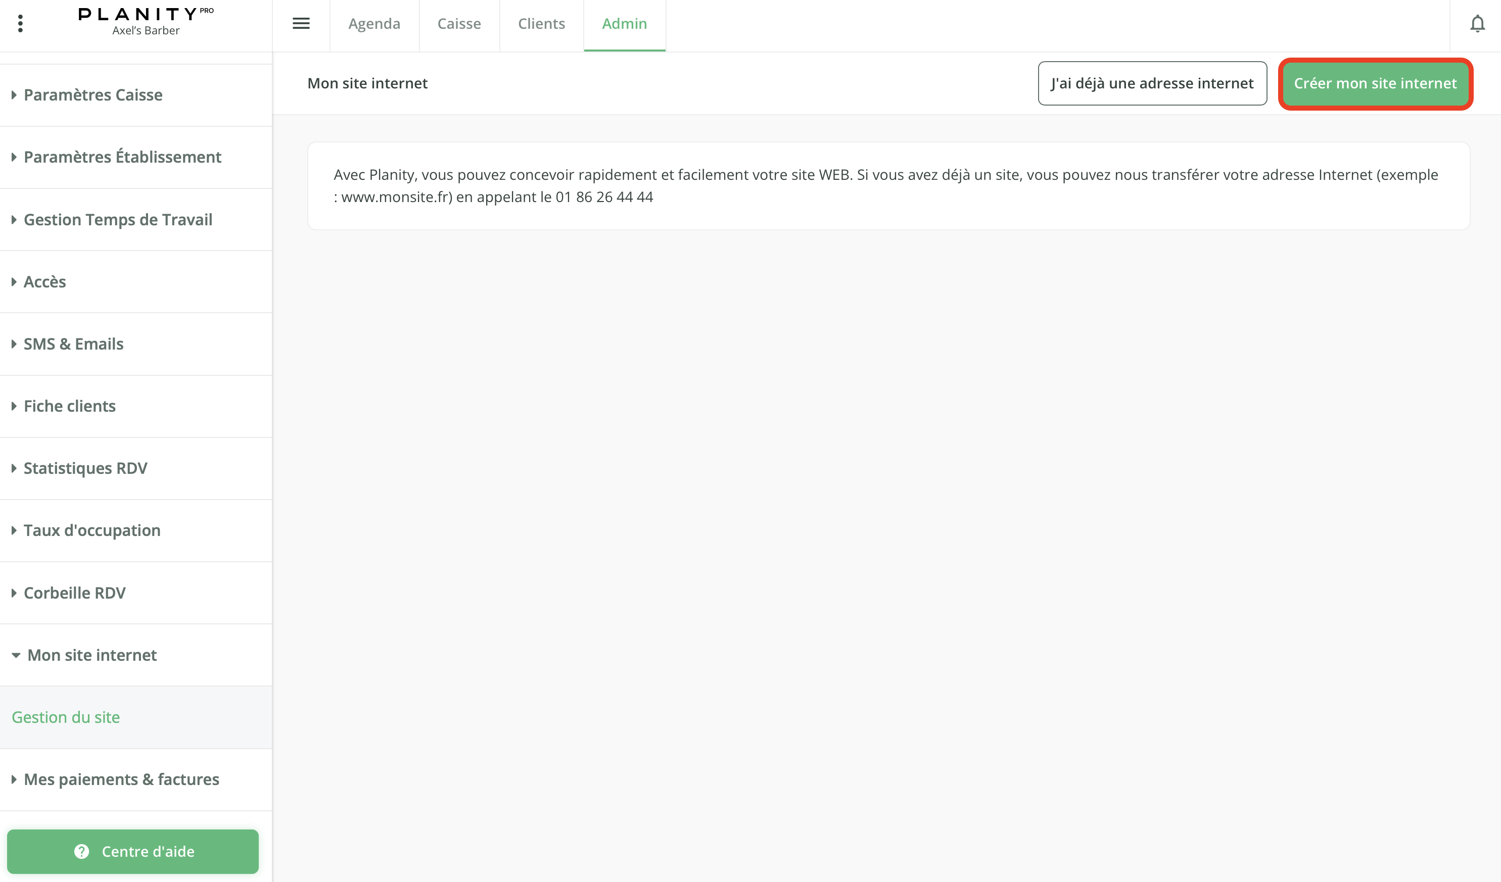Open the Centre d'aide help button
Viewport: 1501px width, 882px height.
pos(133,851)
